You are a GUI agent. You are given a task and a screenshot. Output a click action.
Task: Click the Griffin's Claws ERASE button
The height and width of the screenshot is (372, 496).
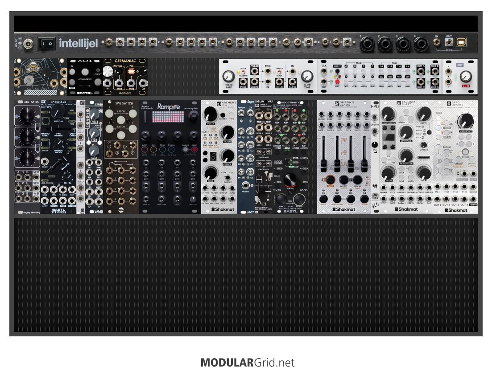(x=357, y=180)
